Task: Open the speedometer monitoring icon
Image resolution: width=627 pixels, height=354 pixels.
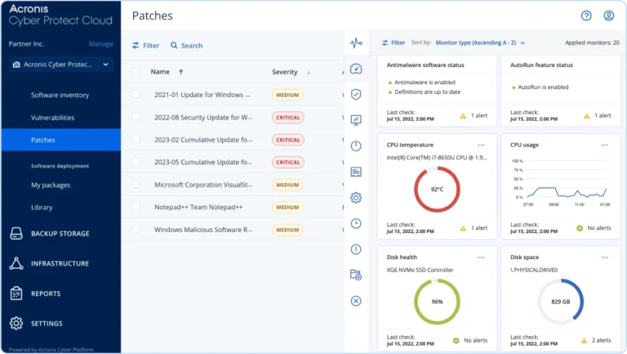Action: (356, 69)
